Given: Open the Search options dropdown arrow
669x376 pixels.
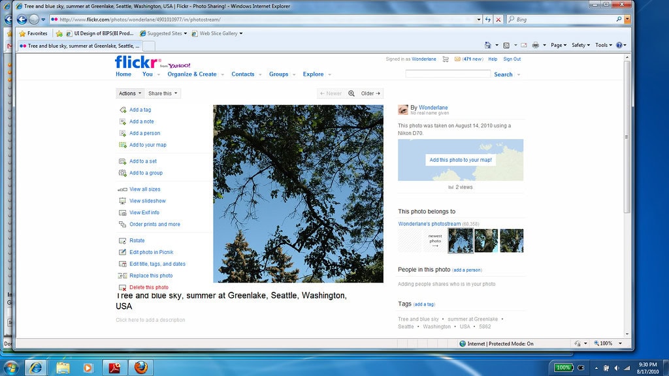Looking at the screenshot, I should click(519, 74).
